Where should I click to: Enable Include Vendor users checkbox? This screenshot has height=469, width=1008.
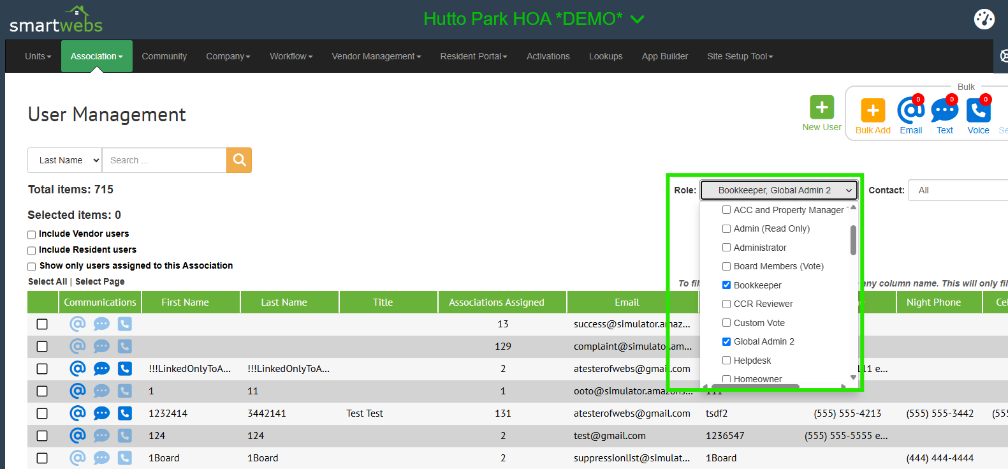click(31, 235)
